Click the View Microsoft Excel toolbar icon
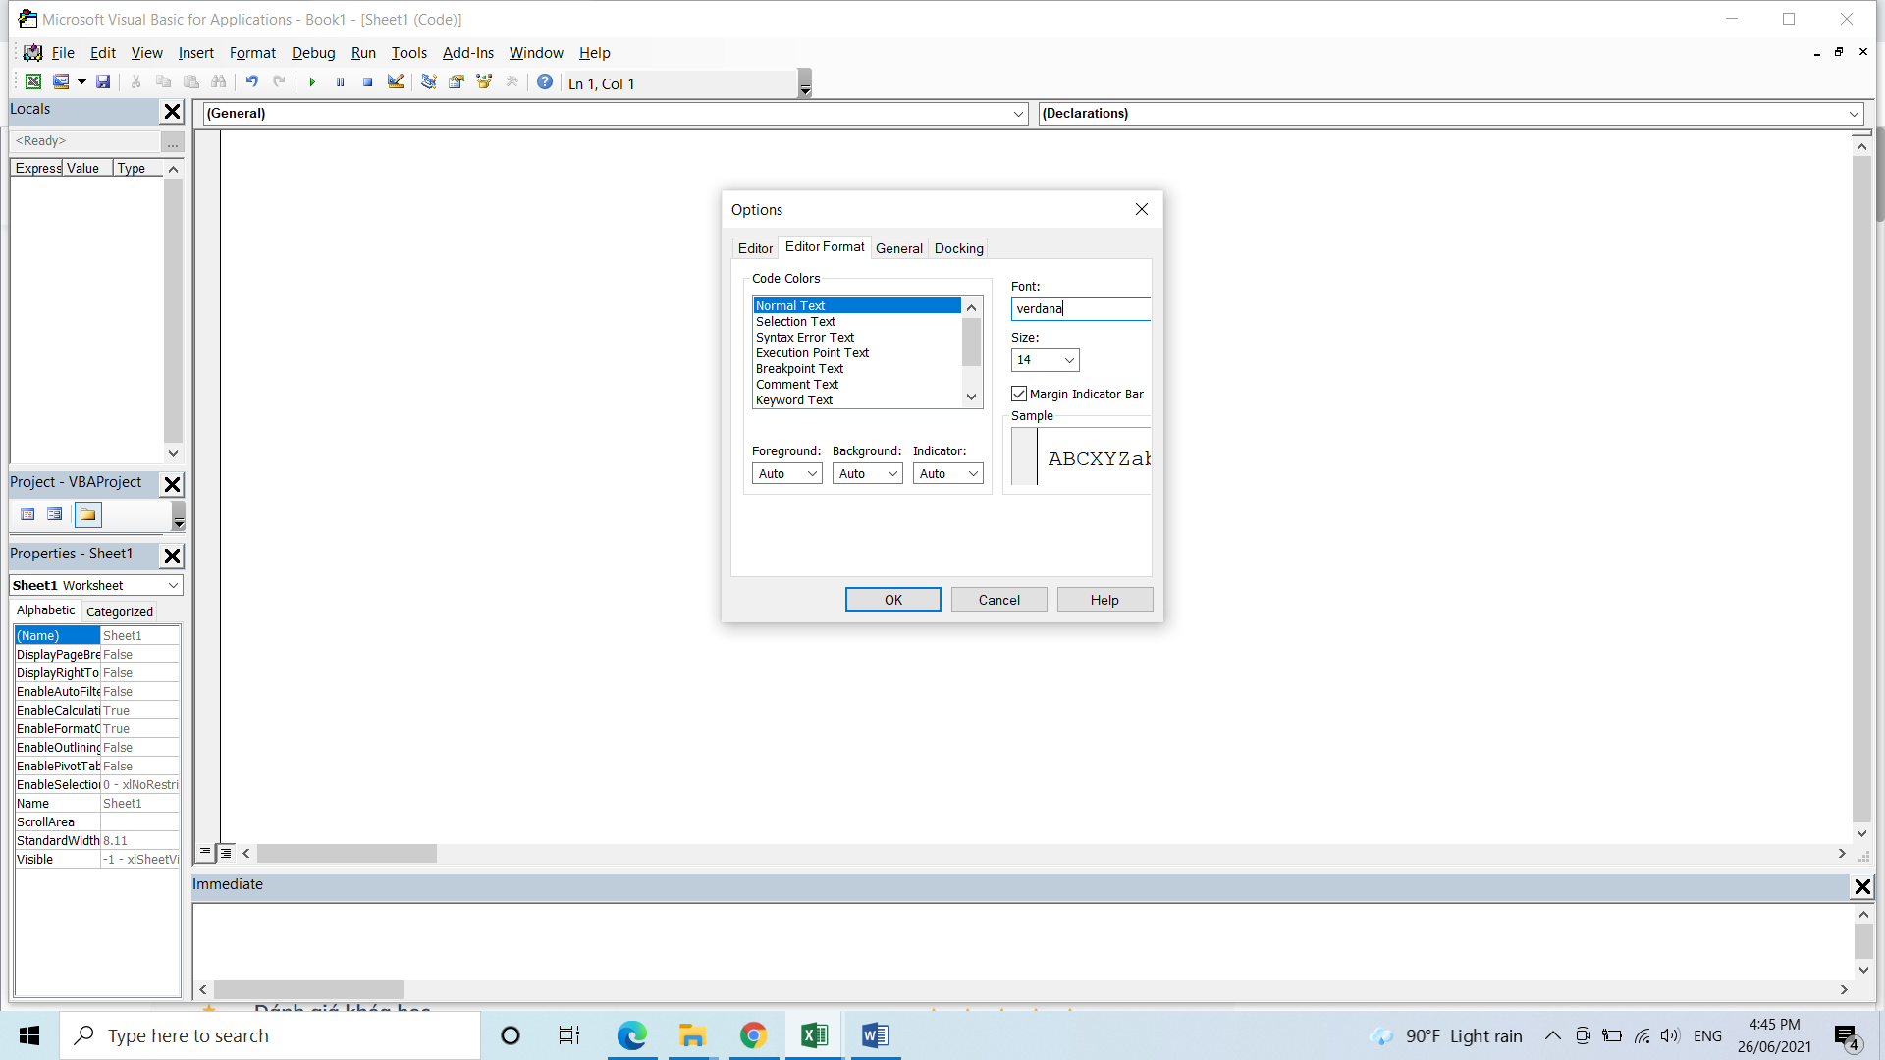1885x1060 pixels. (33, 82)
